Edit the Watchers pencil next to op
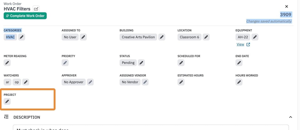This screenshot has width=300, height=130. pos(26,82)
